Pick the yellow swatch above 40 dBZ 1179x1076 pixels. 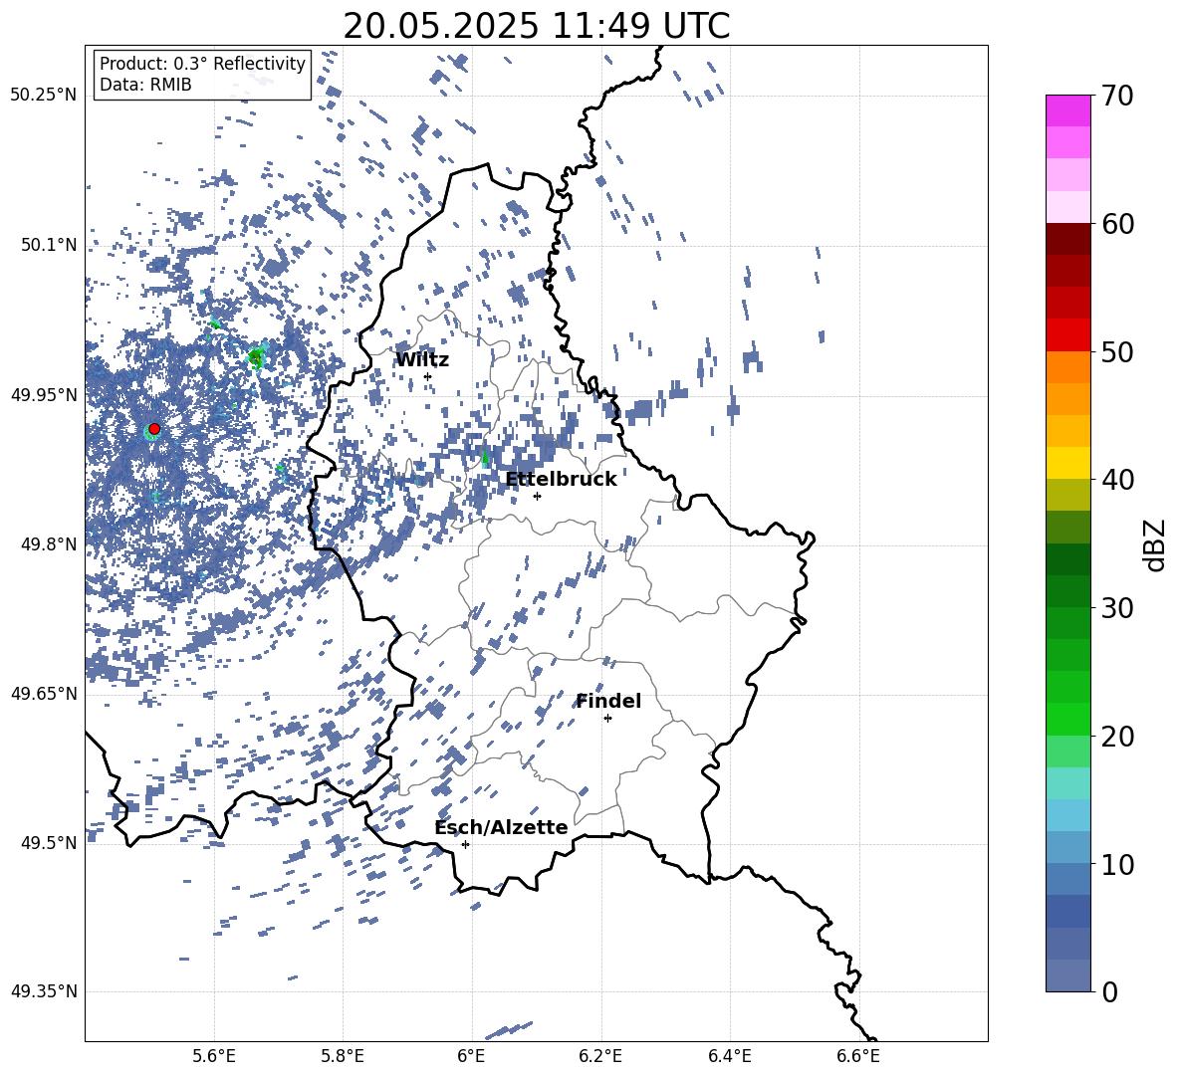coord(1067,463)
